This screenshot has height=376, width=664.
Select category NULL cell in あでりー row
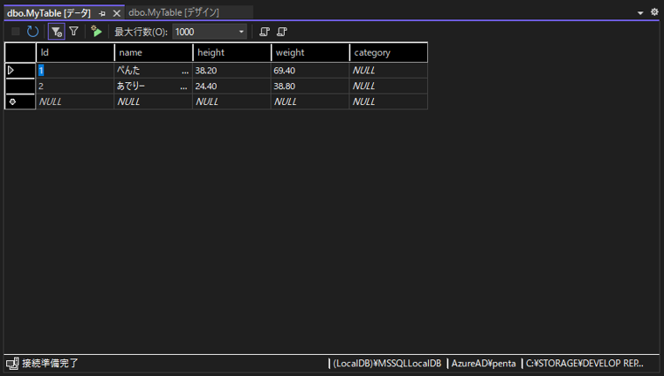coord(388,86)
